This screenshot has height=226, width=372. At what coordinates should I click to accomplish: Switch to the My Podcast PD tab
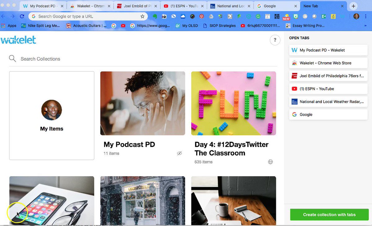(x=43, y=6)
